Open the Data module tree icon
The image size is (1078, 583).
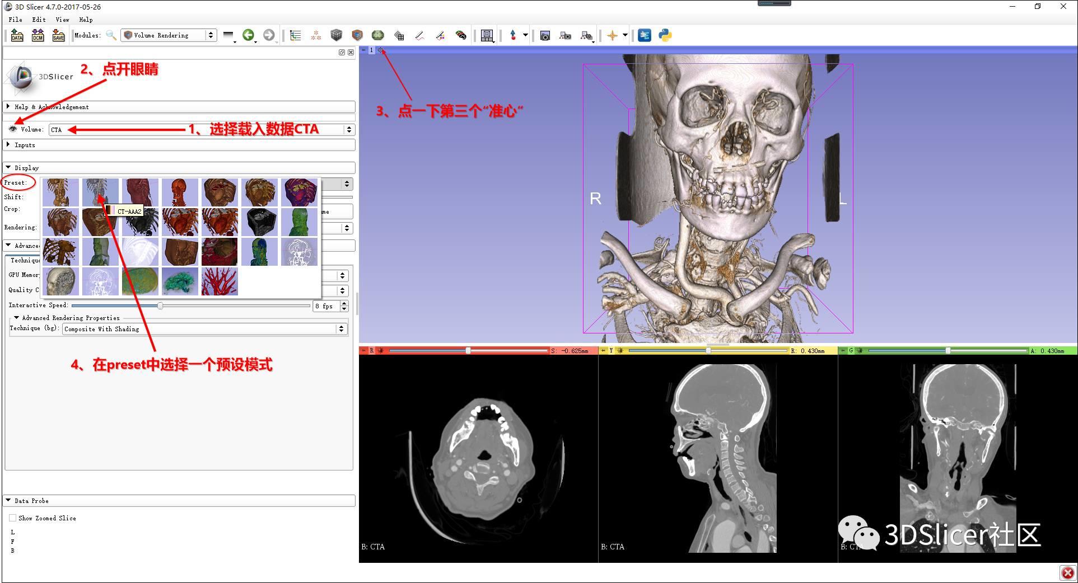click(296, 35)
